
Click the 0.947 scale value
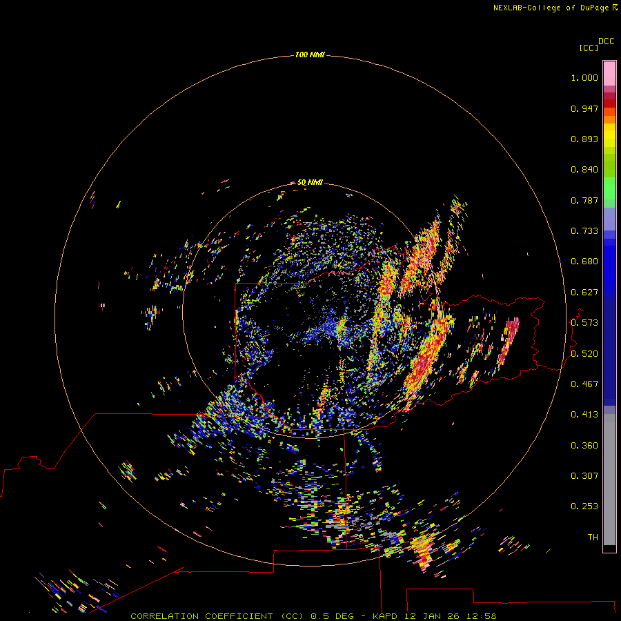pyautogui.click(x=584, y=108)
